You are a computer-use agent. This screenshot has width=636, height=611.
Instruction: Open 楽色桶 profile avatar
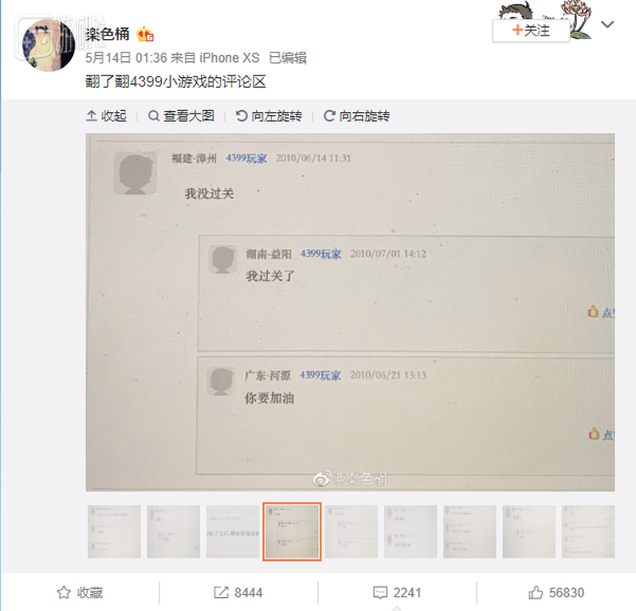48,45
